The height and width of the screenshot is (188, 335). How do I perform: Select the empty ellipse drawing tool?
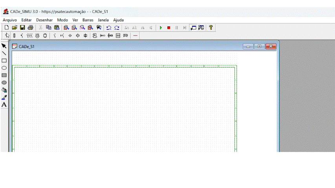(x=4, y=68)
